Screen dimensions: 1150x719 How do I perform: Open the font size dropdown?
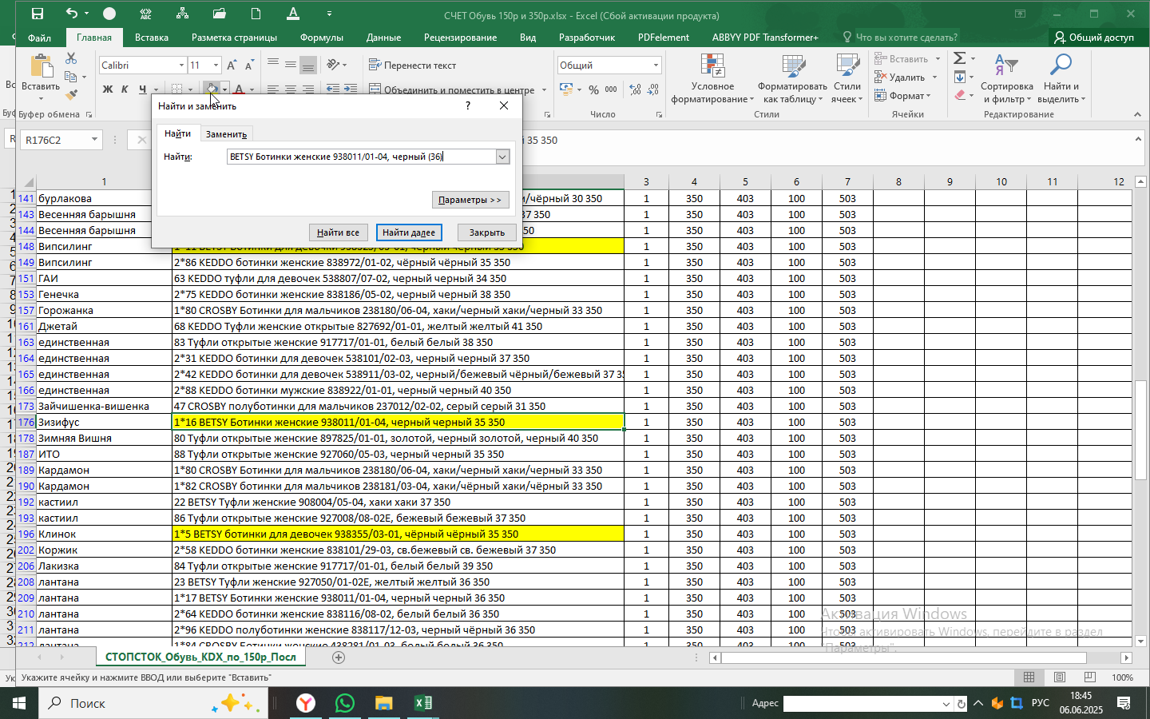click(216, 65)
